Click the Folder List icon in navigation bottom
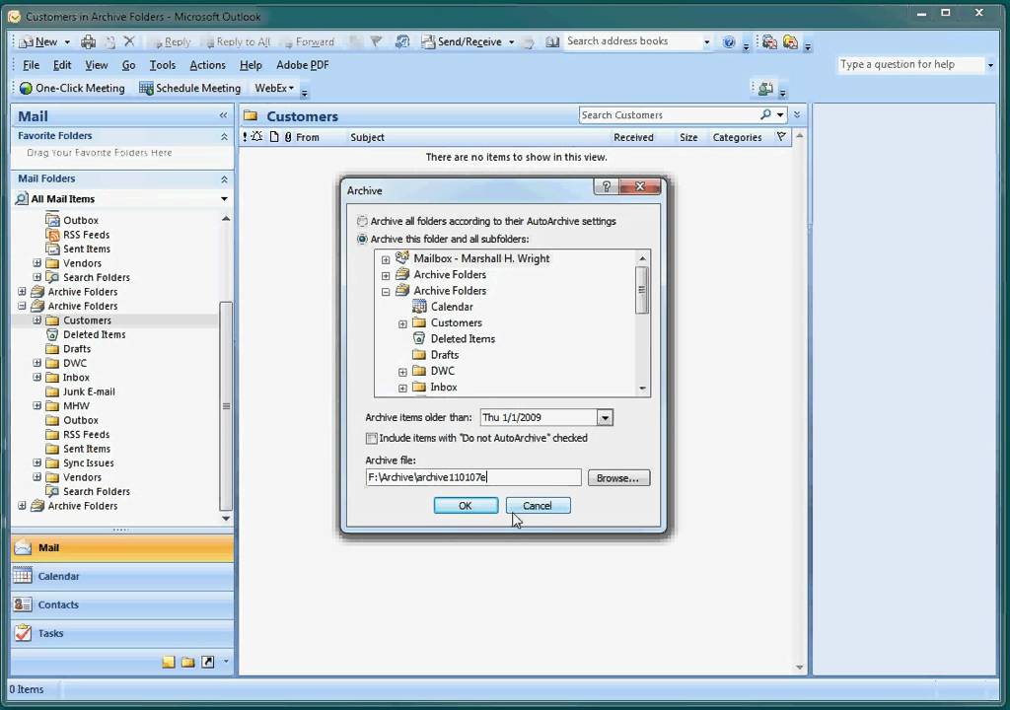The image size is (1010, 710). [x=187, y=662]
